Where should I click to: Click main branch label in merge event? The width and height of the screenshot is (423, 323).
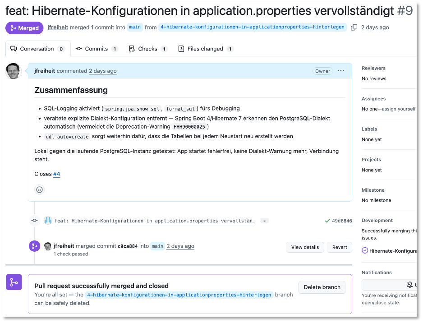[157, 246]
